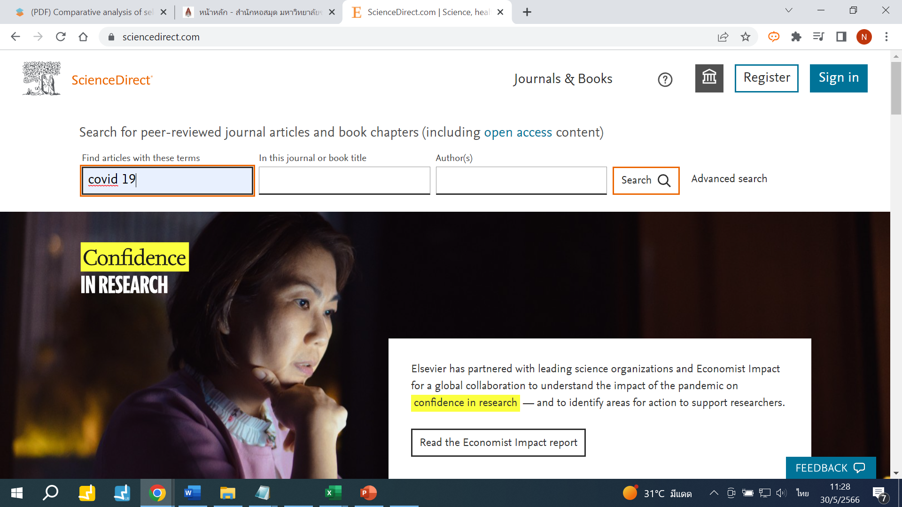Image resolution: width=902 pixels, height=507 pixels.
Task: Open the Extensions puzzle icon
Action: (796, 37)
